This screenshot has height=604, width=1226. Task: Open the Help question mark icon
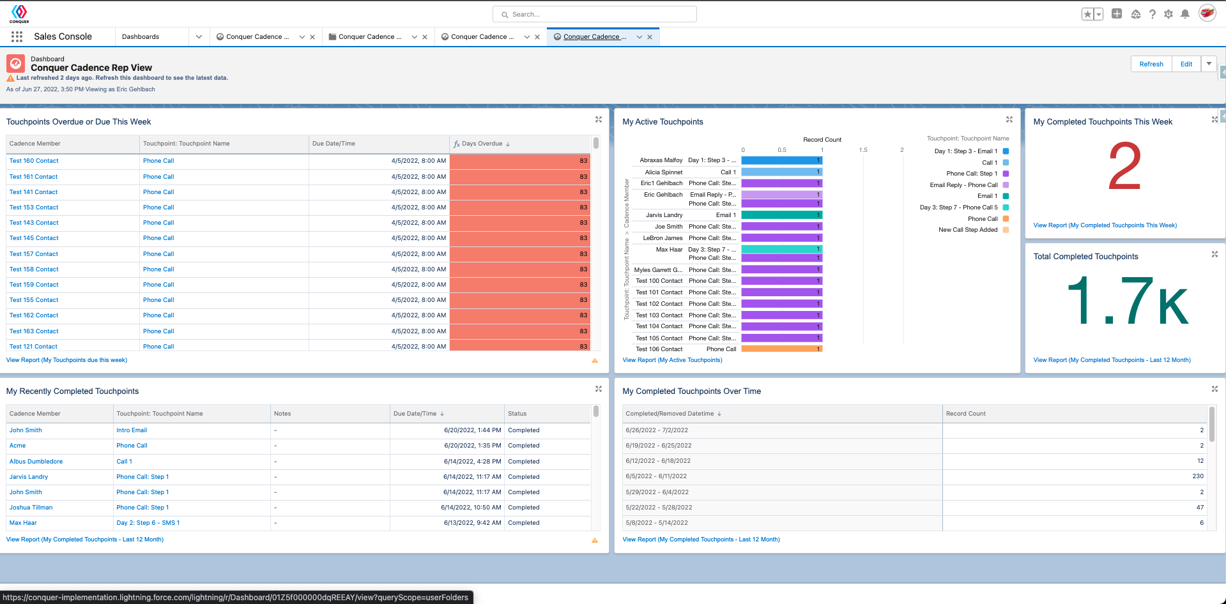click(1153, 14)
